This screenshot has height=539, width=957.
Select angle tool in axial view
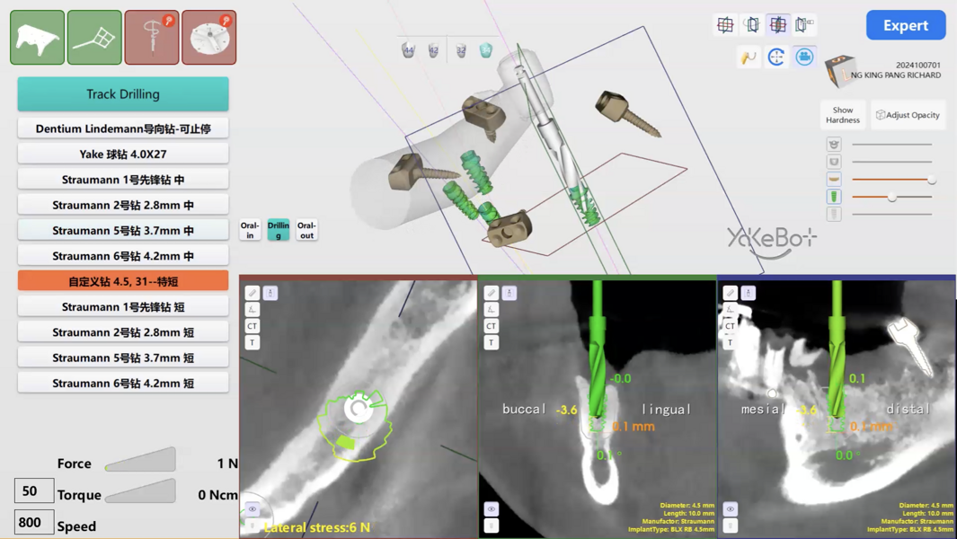click(x=253, y=310)
